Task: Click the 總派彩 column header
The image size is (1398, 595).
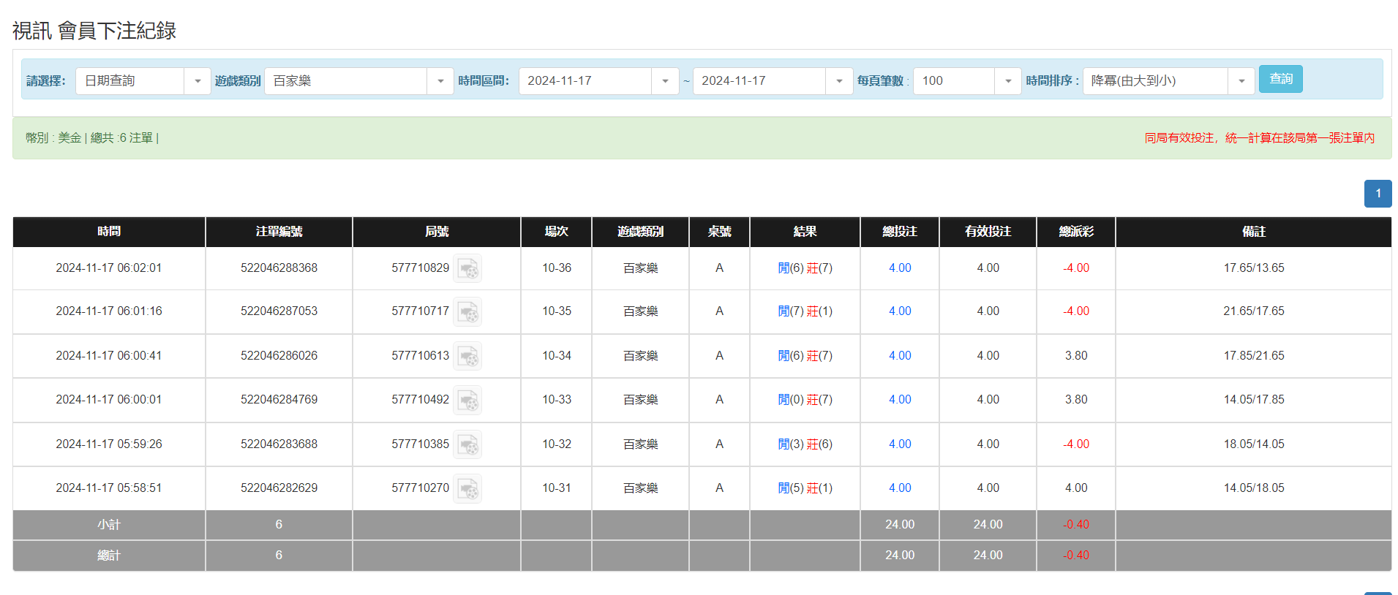Action: (1075, 232)
